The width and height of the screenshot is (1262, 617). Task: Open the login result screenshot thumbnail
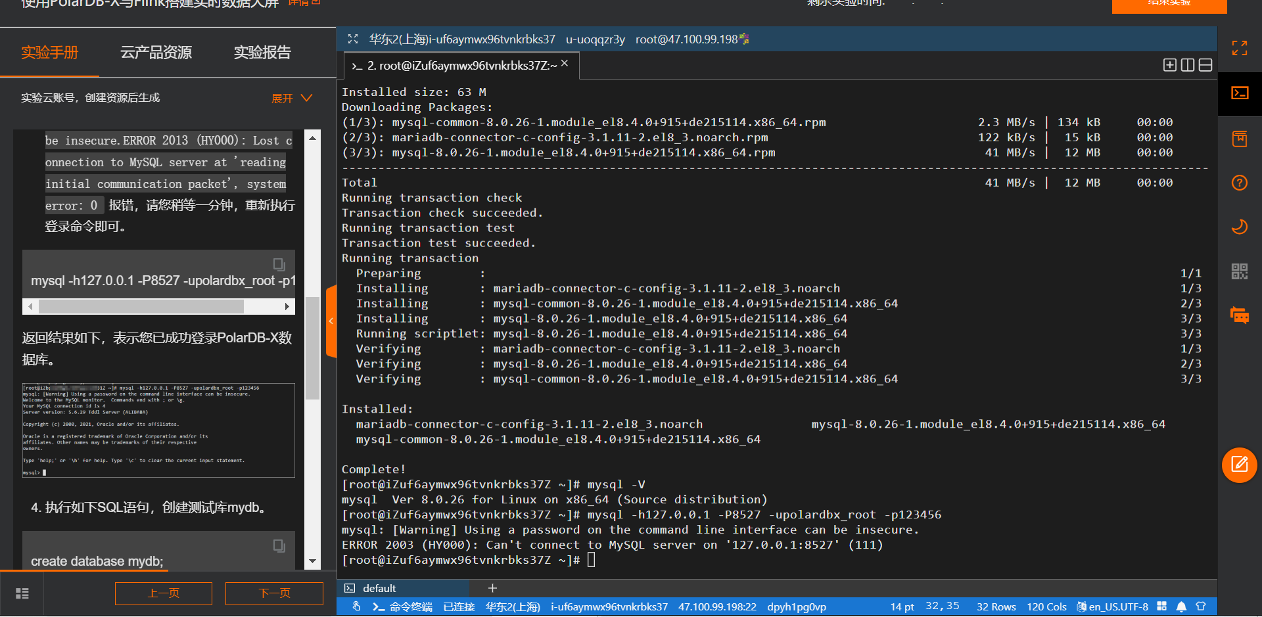(x=158, y=430)
